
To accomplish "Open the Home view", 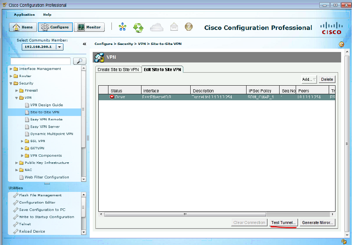I will (23, 27).
